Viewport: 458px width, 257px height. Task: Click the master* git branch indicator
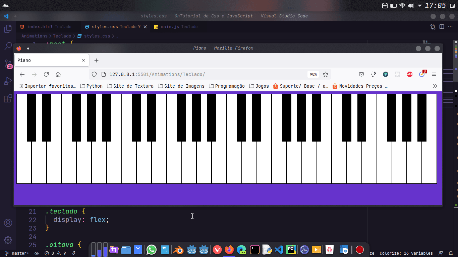tap(17, 253)
